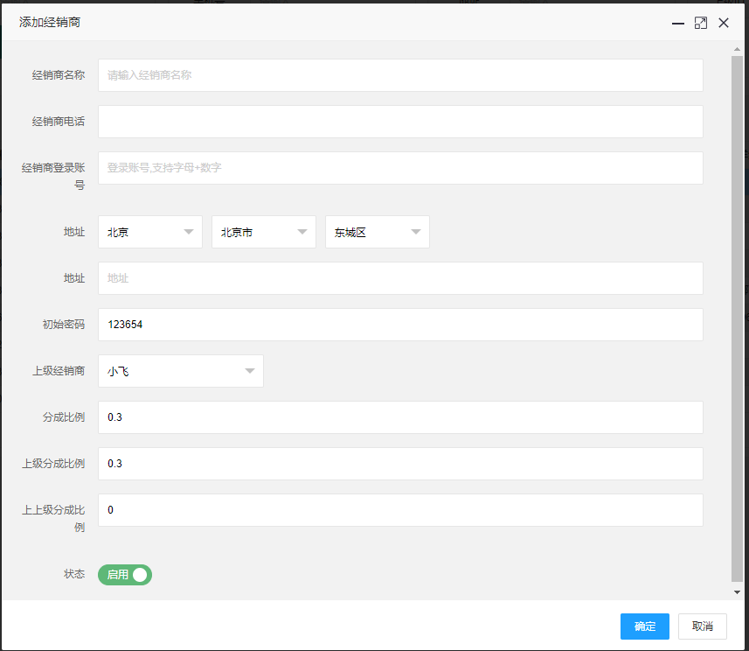Click the 确定 confirm button
The image size is (749, 651).
click(645, 626)
